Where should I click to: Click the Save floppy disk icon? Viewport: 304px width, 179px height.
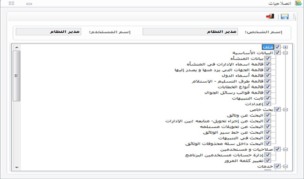(x=285, y=17)
